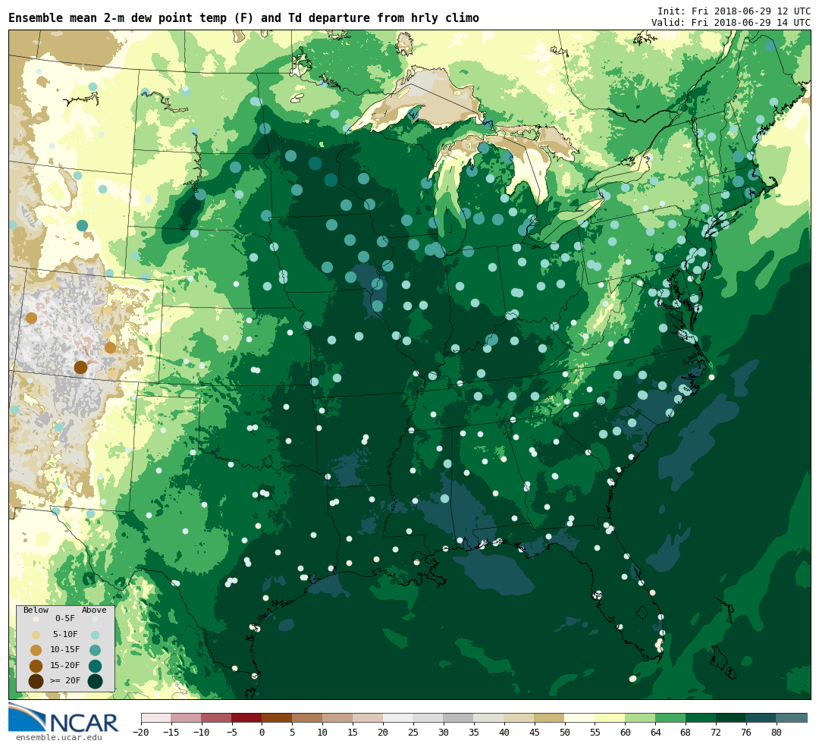
Task: Select the '10-15F' legend label
Action: pyautogui.click(x=65, y=650)
